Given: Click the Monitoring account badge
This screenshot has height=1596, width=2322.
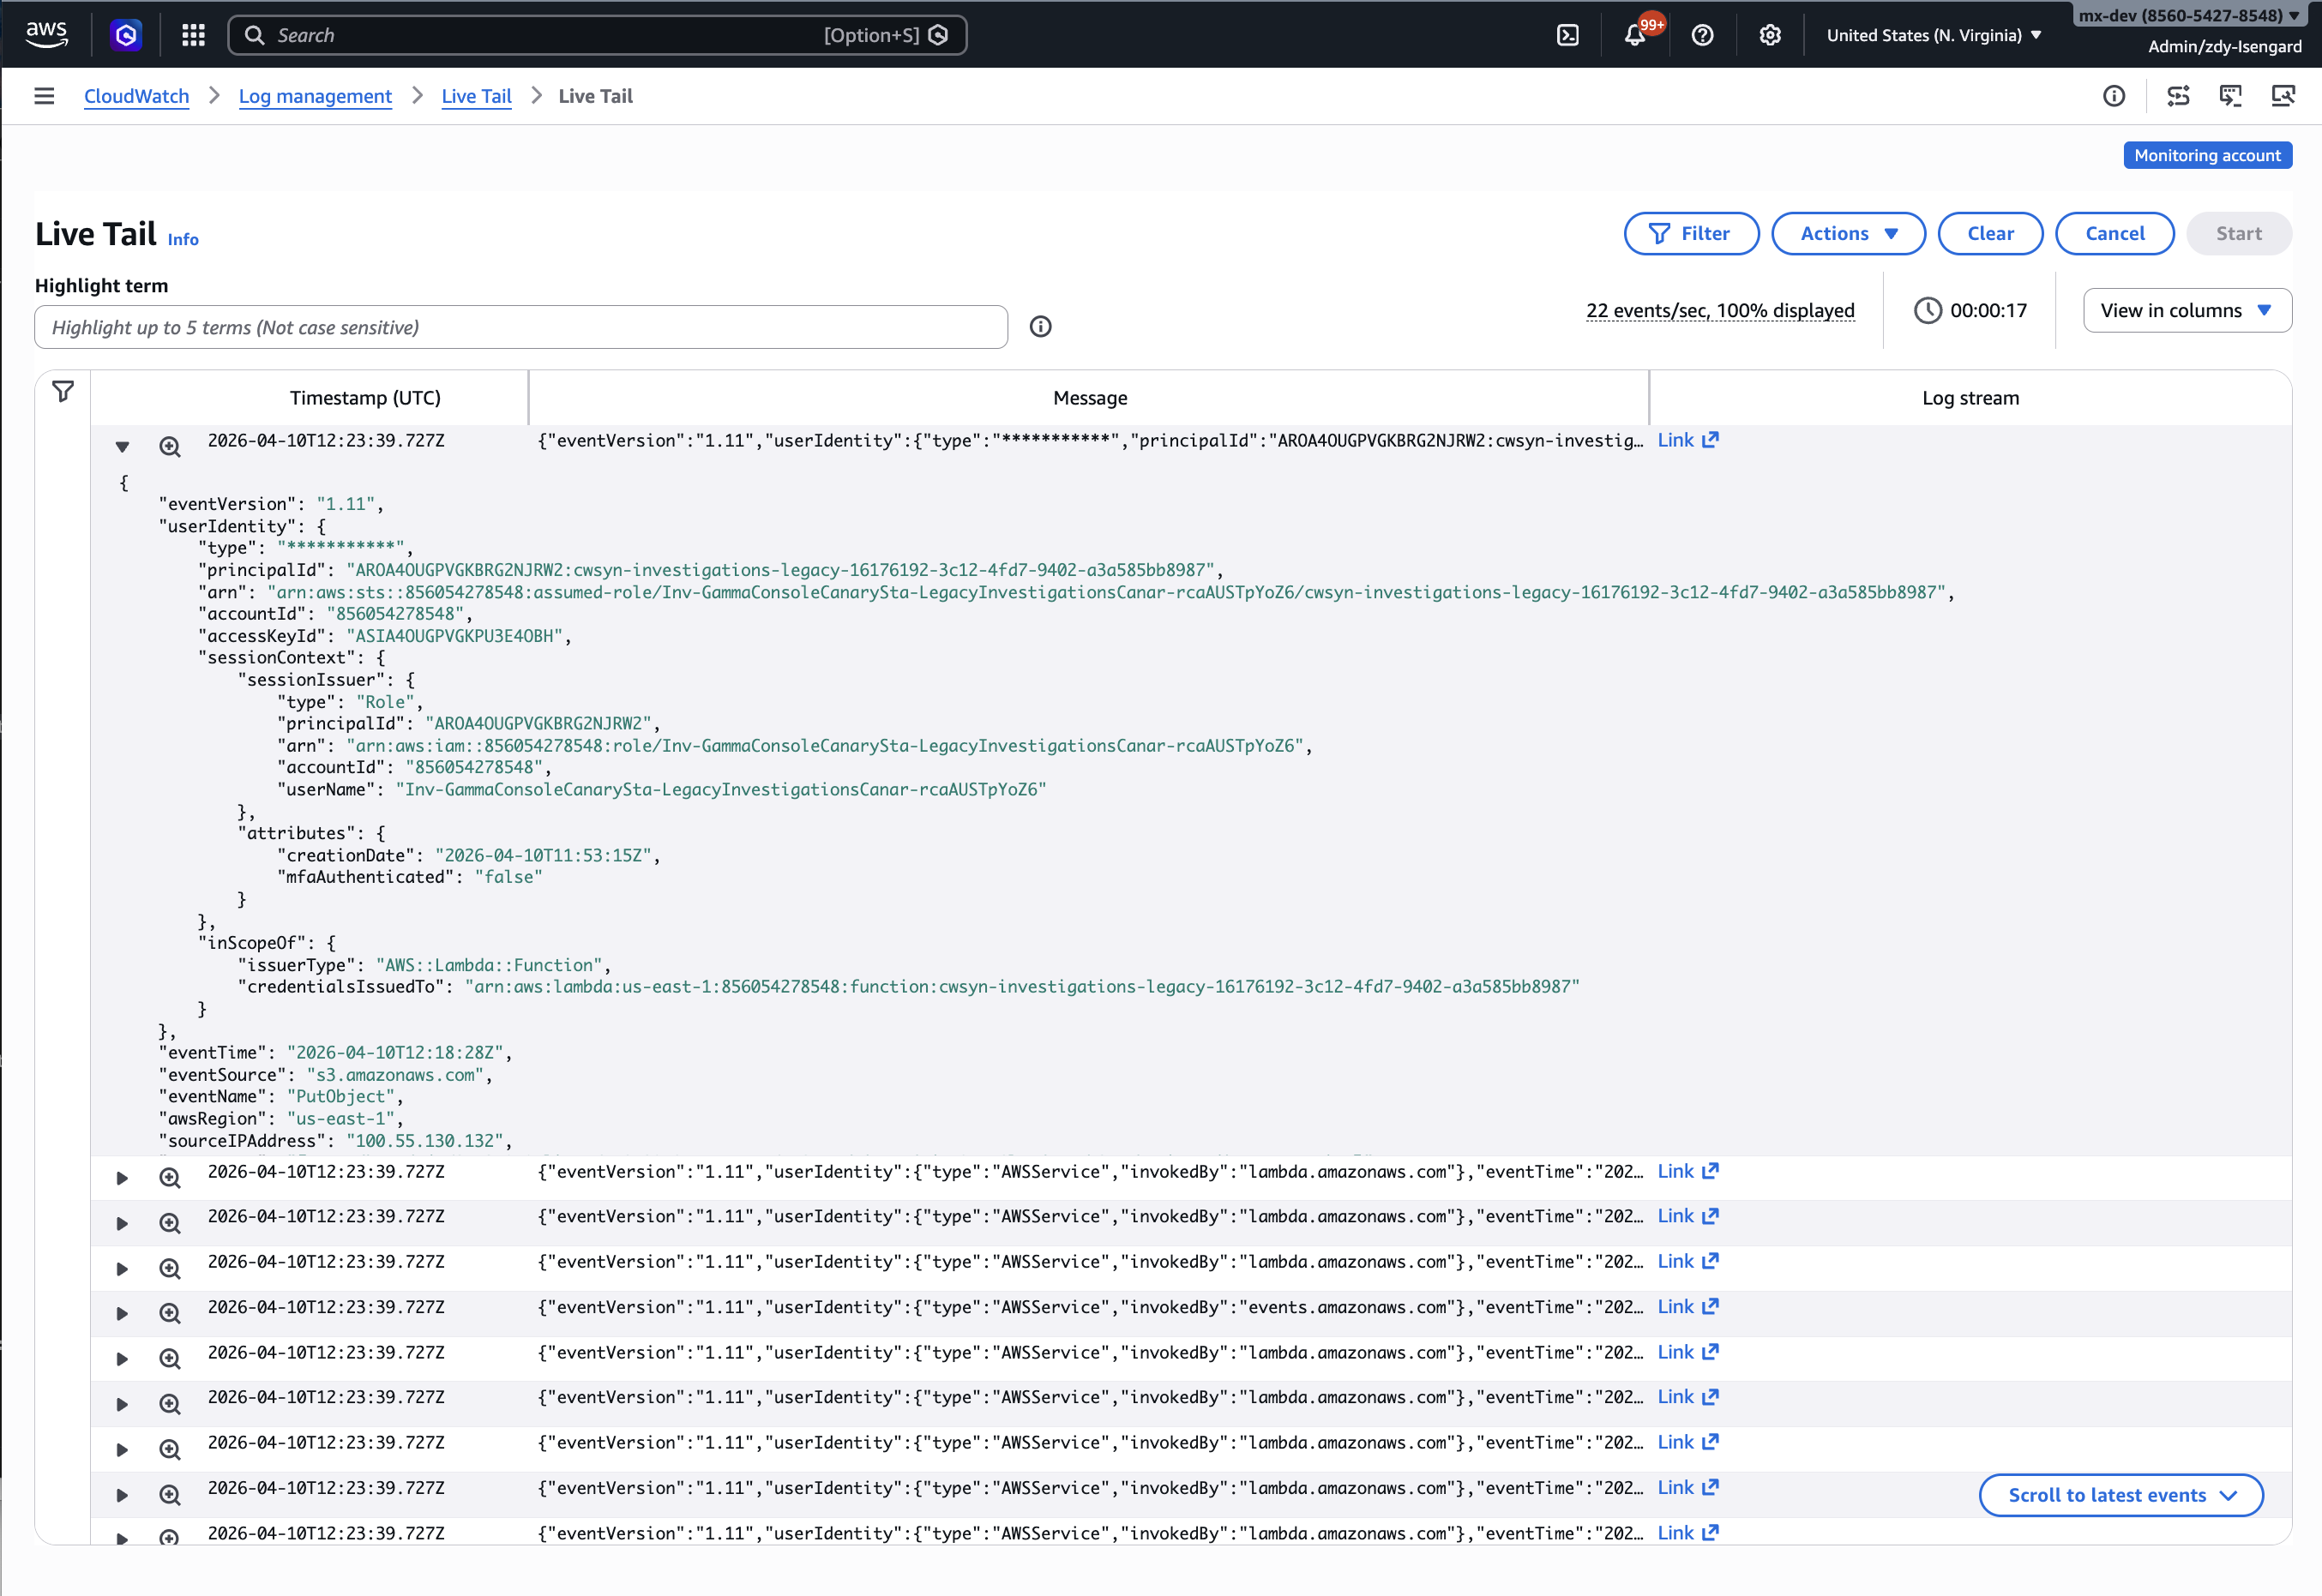Looking at the screenshot, I should coord(2207,155).
